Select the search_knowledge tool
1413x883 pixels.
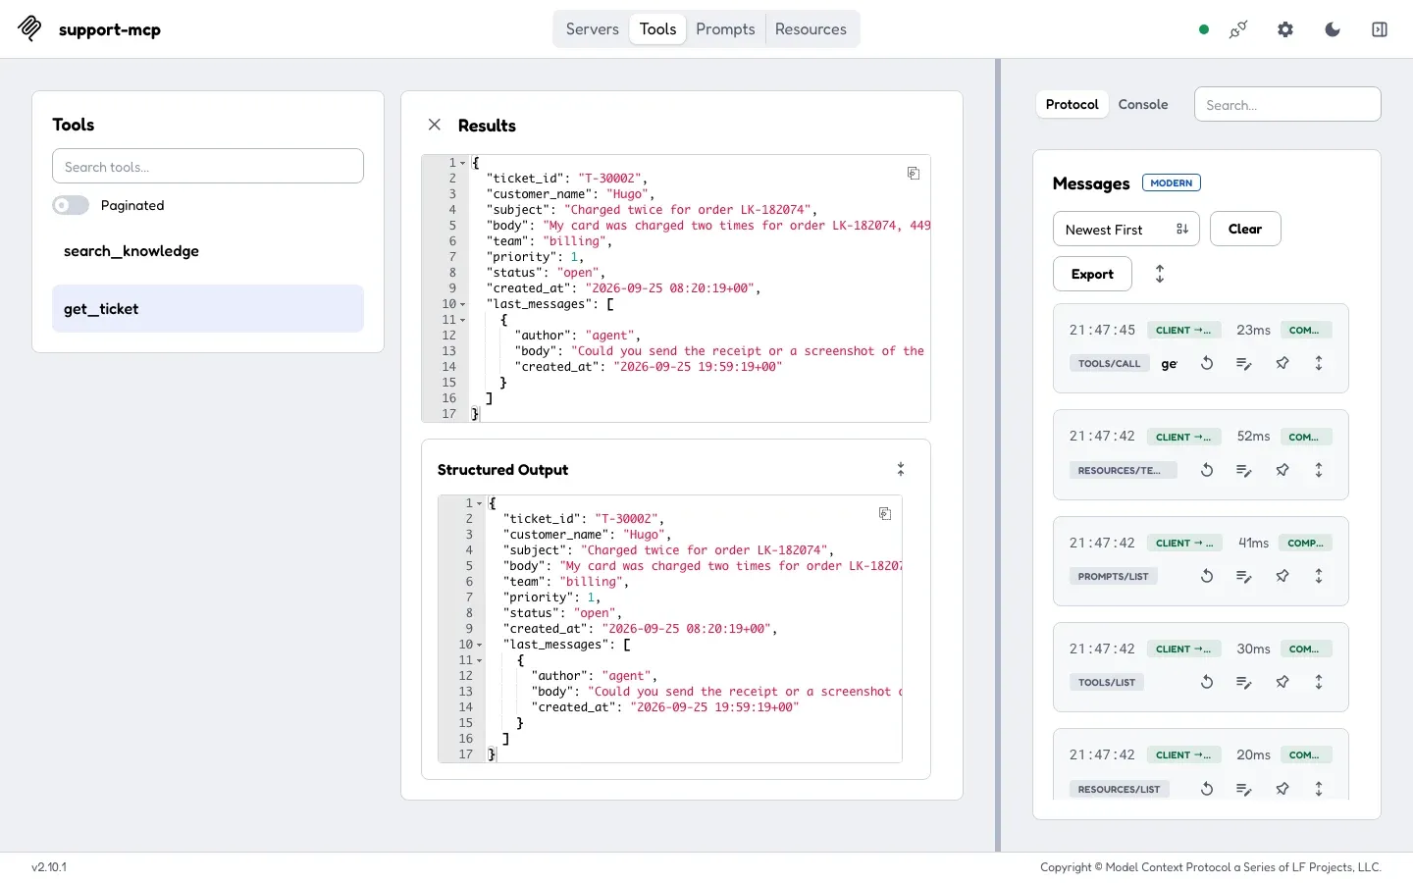(208, 251)
